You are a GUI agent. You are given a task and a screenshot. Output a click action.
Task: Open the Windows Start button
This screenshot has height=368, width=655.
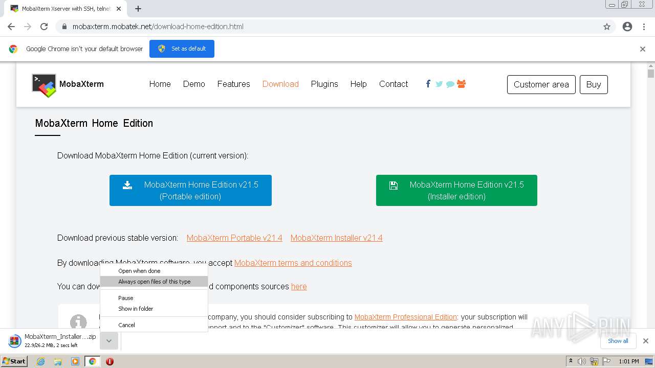(14, 361)
